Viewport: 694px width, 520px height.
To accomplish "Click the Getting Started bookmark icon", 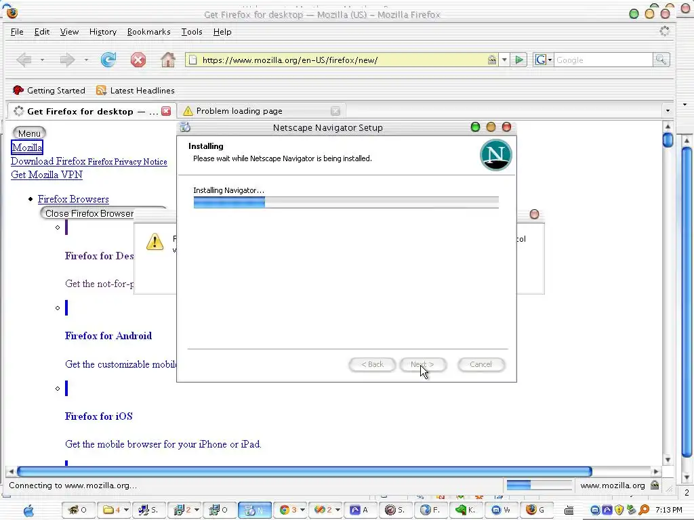I will pos(18,90).
